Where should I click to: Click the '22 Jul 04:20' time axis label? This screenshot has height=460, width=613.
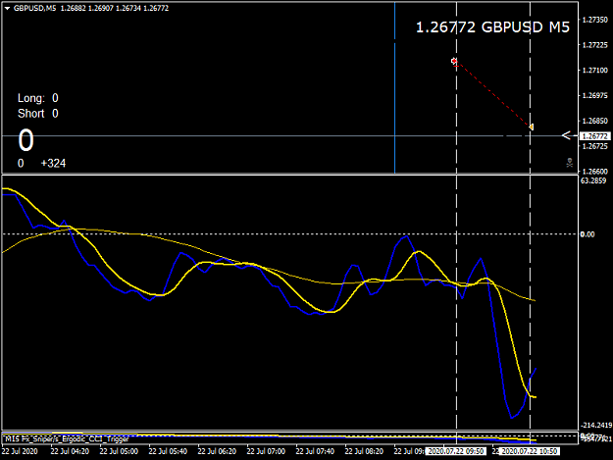[x=70, y=451]
